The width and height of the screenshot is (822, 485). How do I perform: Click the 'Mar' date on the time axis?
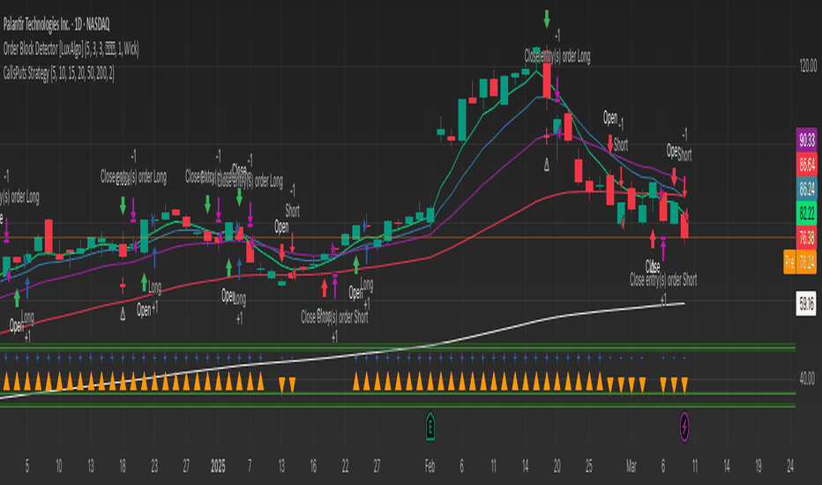click(x=631, y=466)
